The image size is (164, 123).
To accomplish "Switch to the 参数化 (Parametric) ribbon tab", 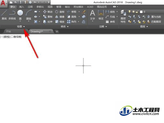I will 40,7.
